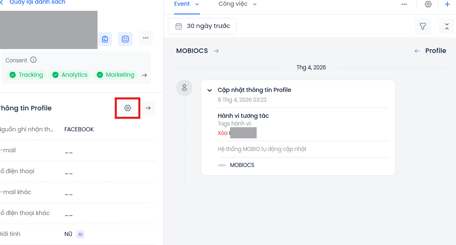The height and width of the screenshot is (245, 456).
Task: Open Thông tin Profile gear settings
Action: coord(128,108)
